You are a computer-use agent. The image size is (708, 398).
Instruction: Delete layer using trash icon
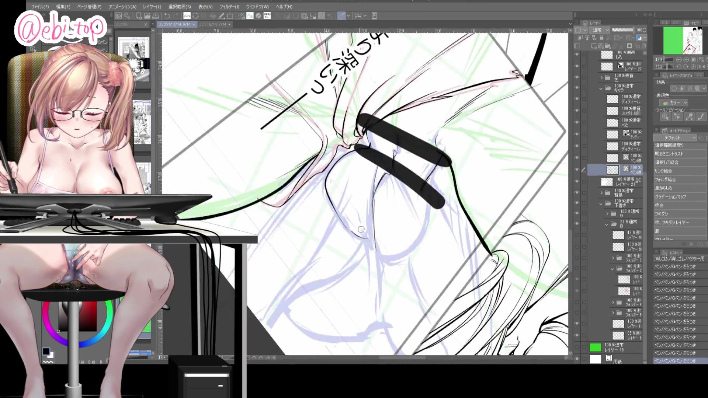tap(644, 46)
